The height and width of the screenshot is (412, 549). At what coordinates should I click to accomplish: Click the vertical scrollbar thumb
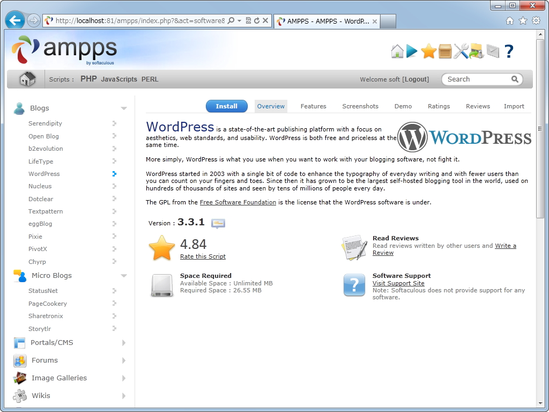540,128
